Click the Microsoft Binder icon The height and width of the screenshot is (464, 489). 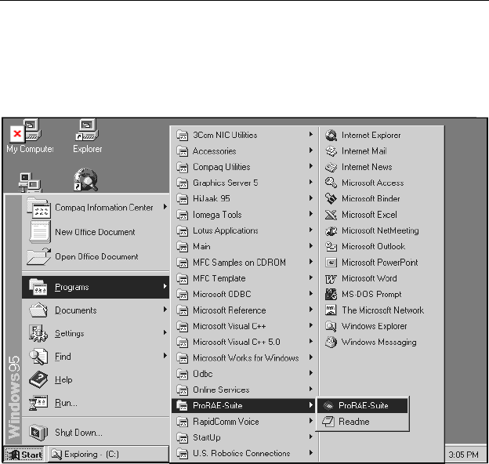click(331, 198)
